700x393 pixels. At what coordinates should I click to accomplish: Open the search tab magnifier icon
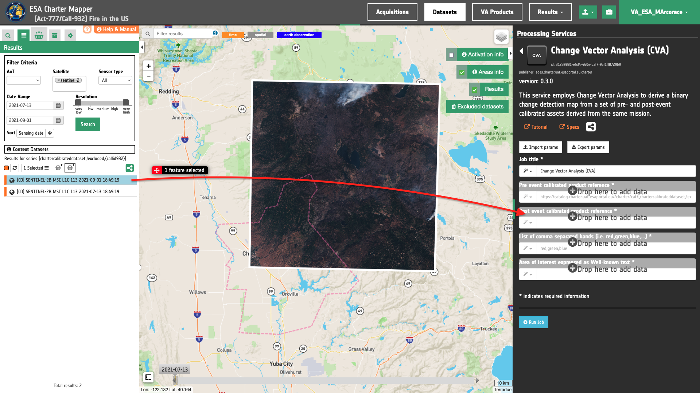coord(8,35)
